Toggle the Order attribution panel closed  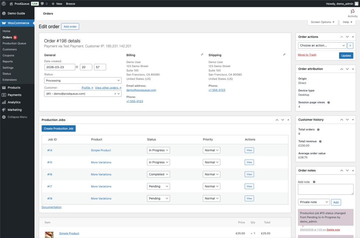[353, 69]
